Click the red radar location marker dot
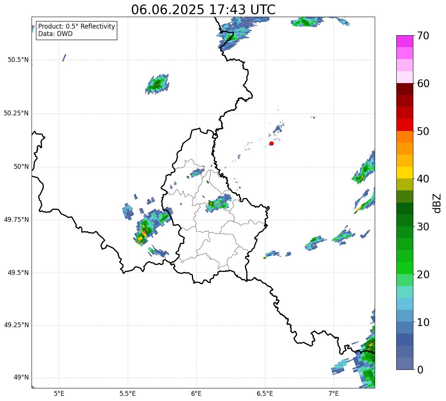Viewport: 446px width, 401px height. click(272, 143)
